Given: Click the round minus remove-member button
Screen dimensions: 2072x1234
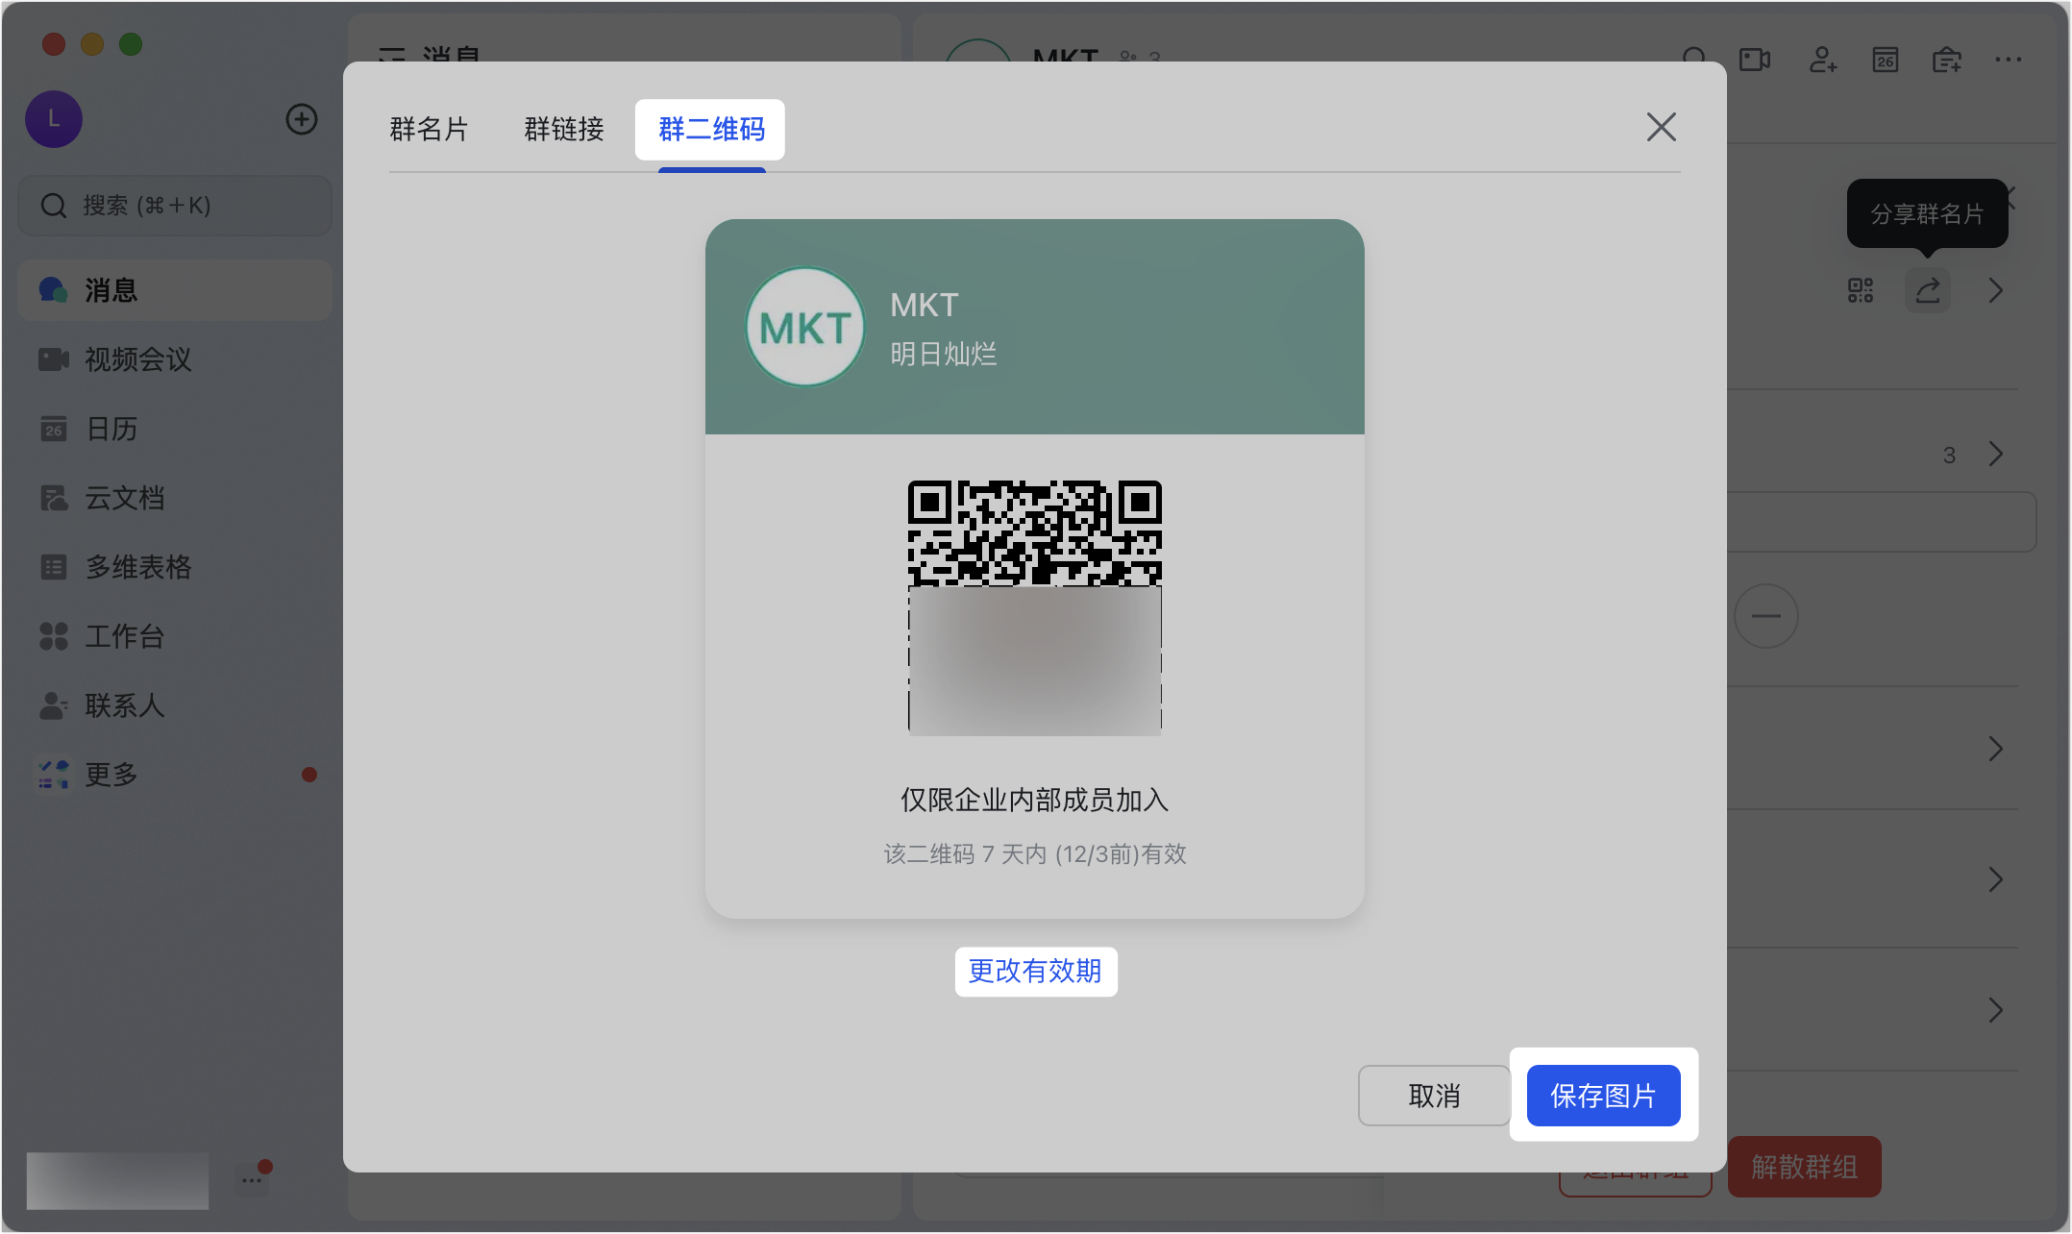Looking at the screenshot, I should (1766, 616).
